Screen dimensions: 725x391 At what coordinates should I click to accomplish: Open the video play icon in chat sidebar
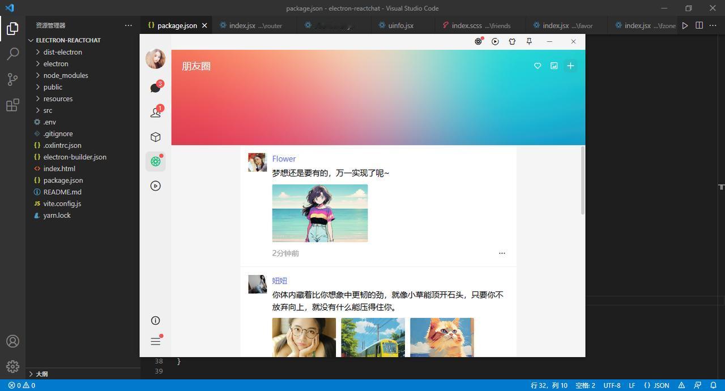155,186
